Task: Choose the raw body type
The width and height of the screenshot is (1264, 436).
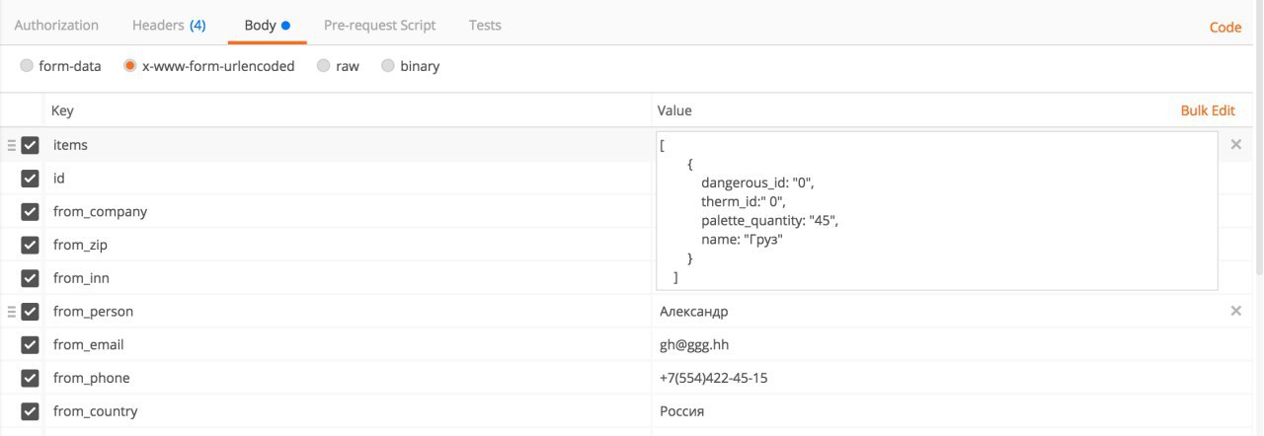Action: [338, 66]
